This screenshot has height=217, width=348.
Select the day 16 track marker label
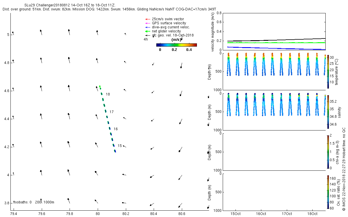[116, 129]
